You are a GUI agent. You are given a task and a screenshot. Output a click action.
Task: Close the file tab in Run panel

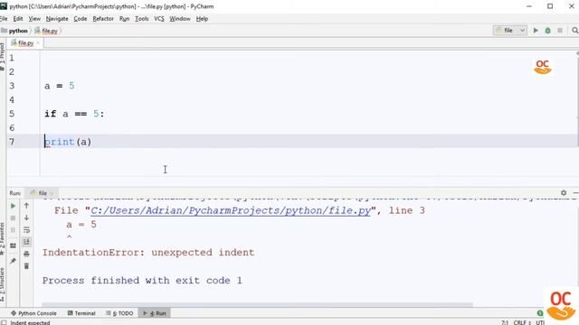(52, 193)
